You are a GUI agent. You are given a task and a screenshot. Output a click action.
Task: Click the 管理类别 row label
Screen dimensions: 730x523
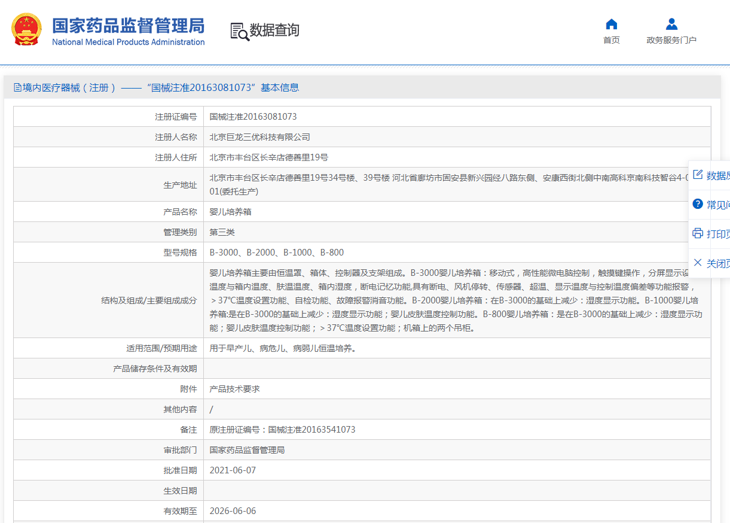[180, 232]
